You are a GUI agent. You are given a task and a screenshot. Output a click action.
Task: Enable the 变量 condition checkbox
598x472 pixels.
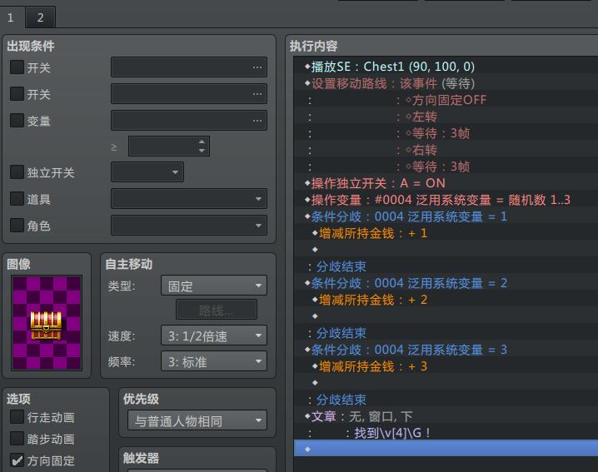tap(17, 121)
